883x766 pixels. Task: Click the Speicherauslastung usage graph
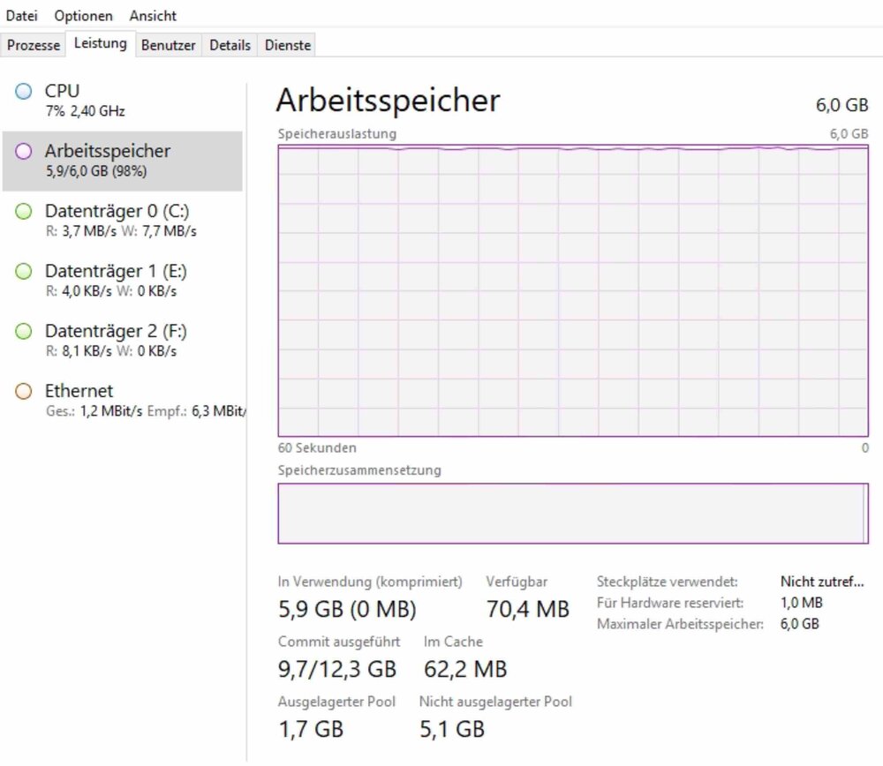pyautogui.click(x=573, y=291)
